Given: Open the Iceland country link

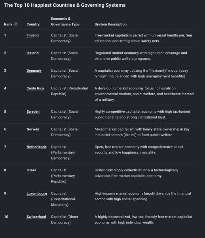Looking at the screenshot, I should click(x=32, y=53).
